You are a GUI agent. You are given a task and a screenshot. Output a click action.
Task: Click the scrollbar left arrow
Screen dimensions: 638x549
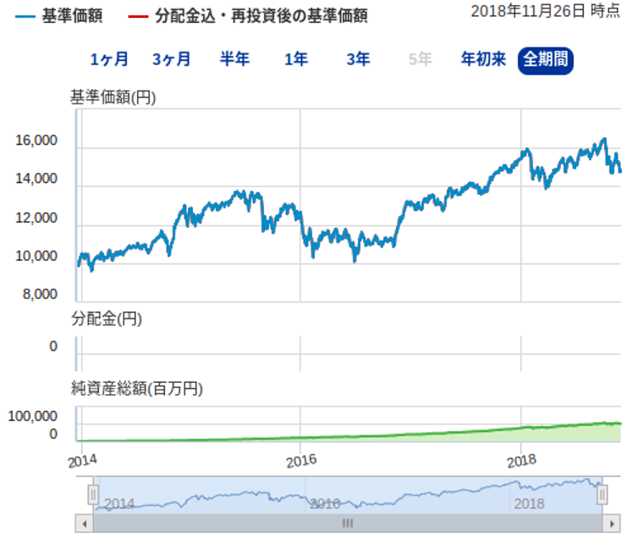point(84,524)
